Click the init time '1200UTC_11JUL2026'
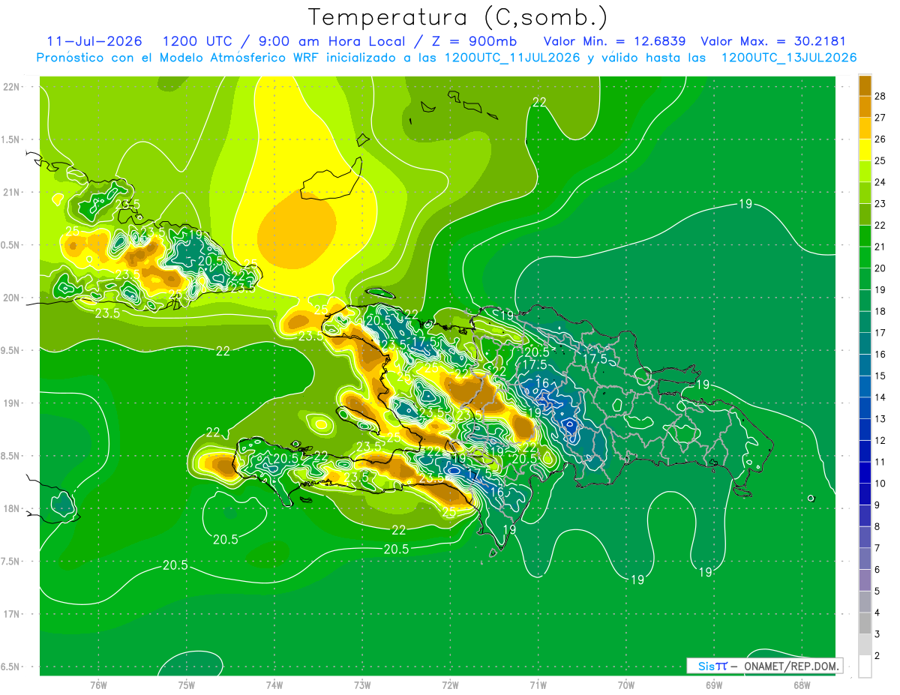The image size is (900, 695). click(512, 58)
